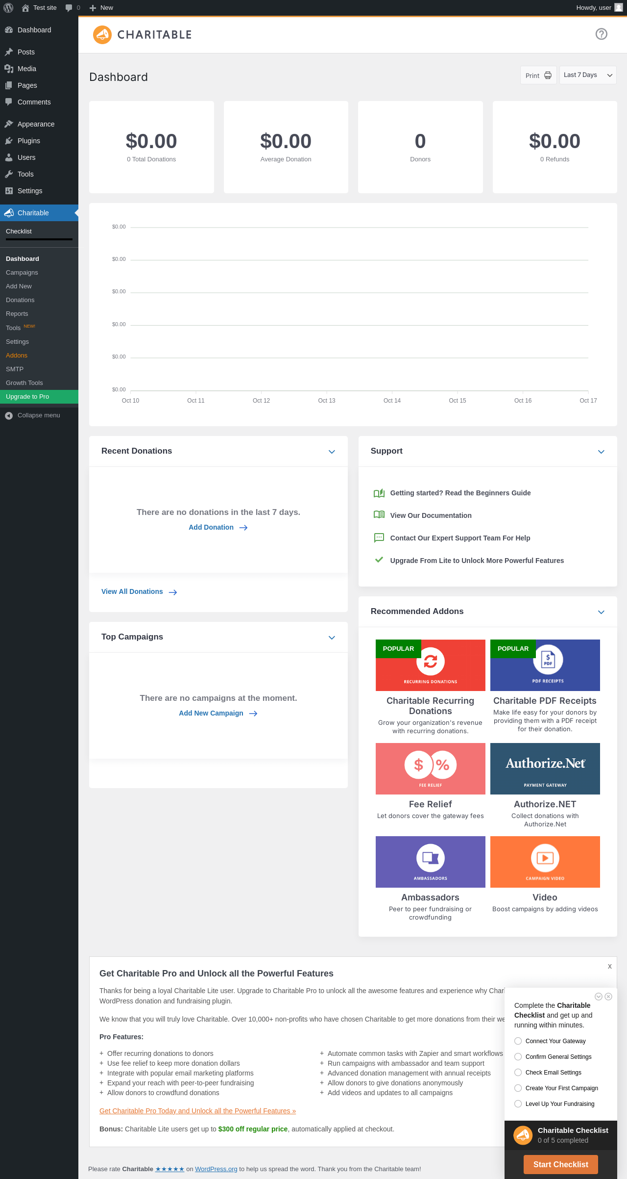Close the Charitable Checklist popup
This screenshot has width=627, height=1179.
(608, 997)
